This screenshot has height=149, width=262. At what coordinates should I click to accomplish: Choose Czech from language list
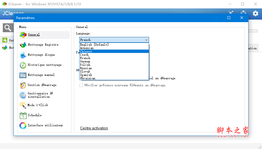114,55
